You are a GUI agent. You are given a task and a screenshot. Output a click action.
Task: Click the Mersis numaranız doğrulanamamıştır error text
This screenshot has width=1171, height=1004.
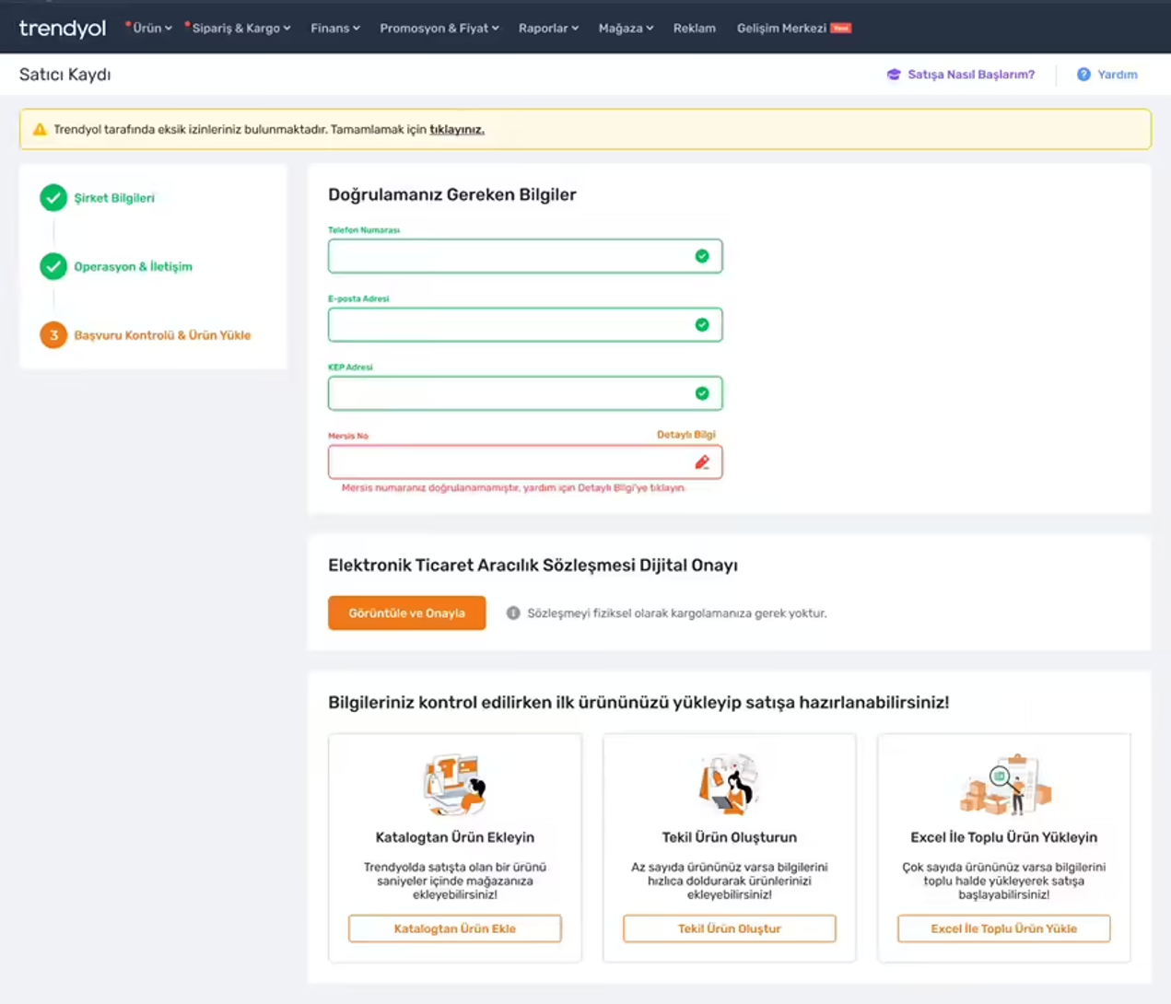click(x=514, y=488)
